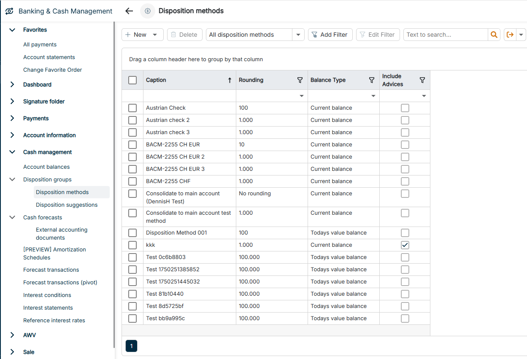Expand the Signature folder section

pos(12,102)
